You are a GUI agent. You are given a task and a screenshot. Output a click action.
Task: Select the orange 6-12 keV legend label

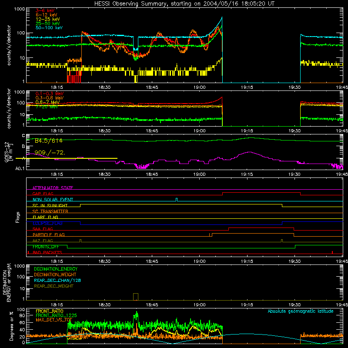[46, 15]
